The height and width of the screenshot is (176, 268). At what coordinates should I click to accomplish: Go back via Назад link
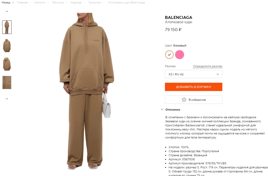pos(6,3)
